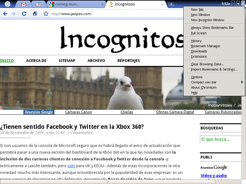This screenshot has width=246, height=184.
Task: Bookmark this page with the star
Action: click(46, 14)
